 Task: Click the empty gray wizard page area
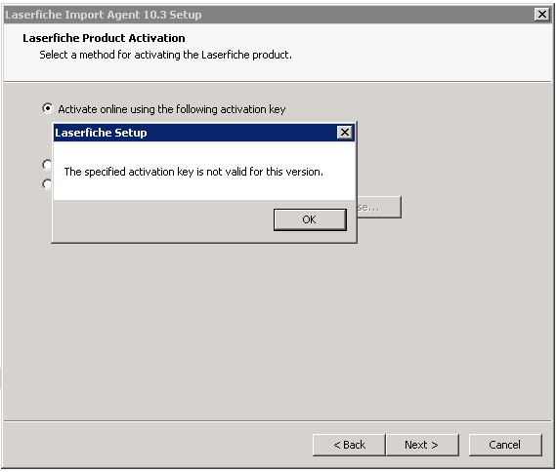coord(278,330)
